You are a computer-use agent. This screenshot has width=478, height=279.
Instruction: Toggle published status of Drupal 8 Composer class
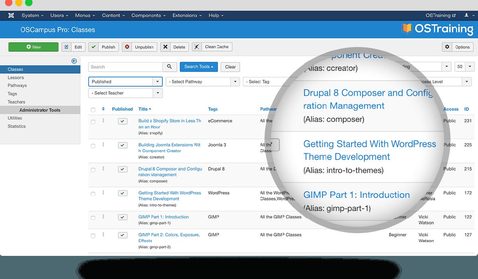123,169
